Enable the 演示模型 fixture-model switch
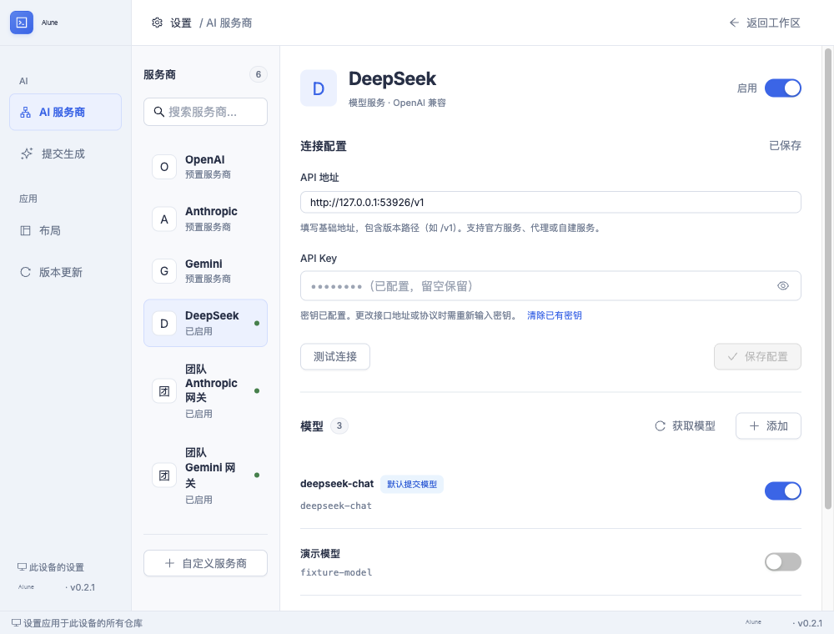The height and width of the screenshot is (634, 834). pos(783,561)
